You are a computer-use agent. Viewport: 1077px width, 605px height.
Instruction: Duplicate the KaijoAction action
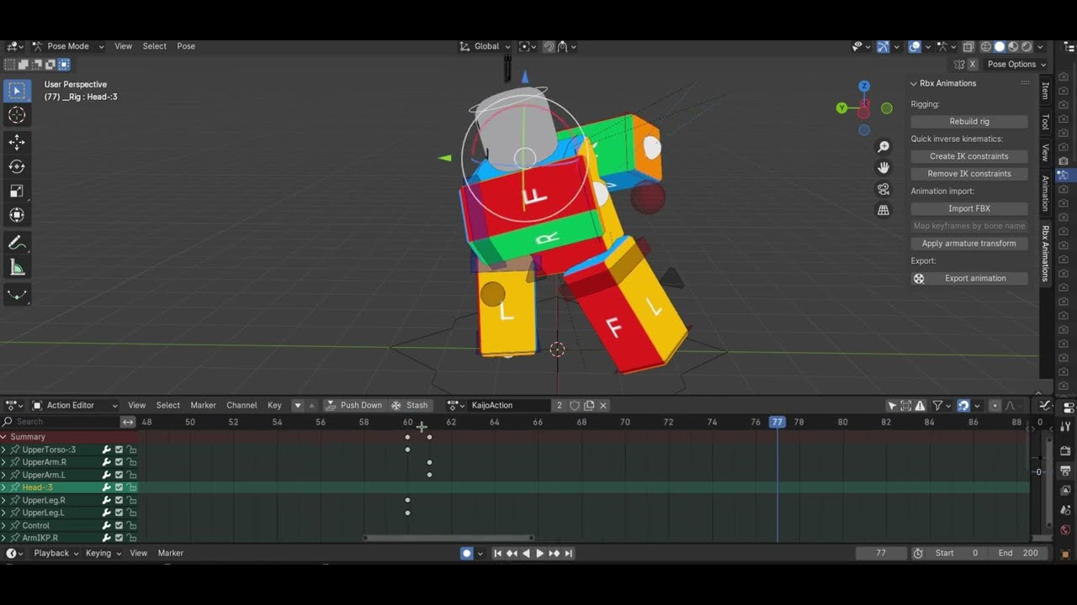589,405
